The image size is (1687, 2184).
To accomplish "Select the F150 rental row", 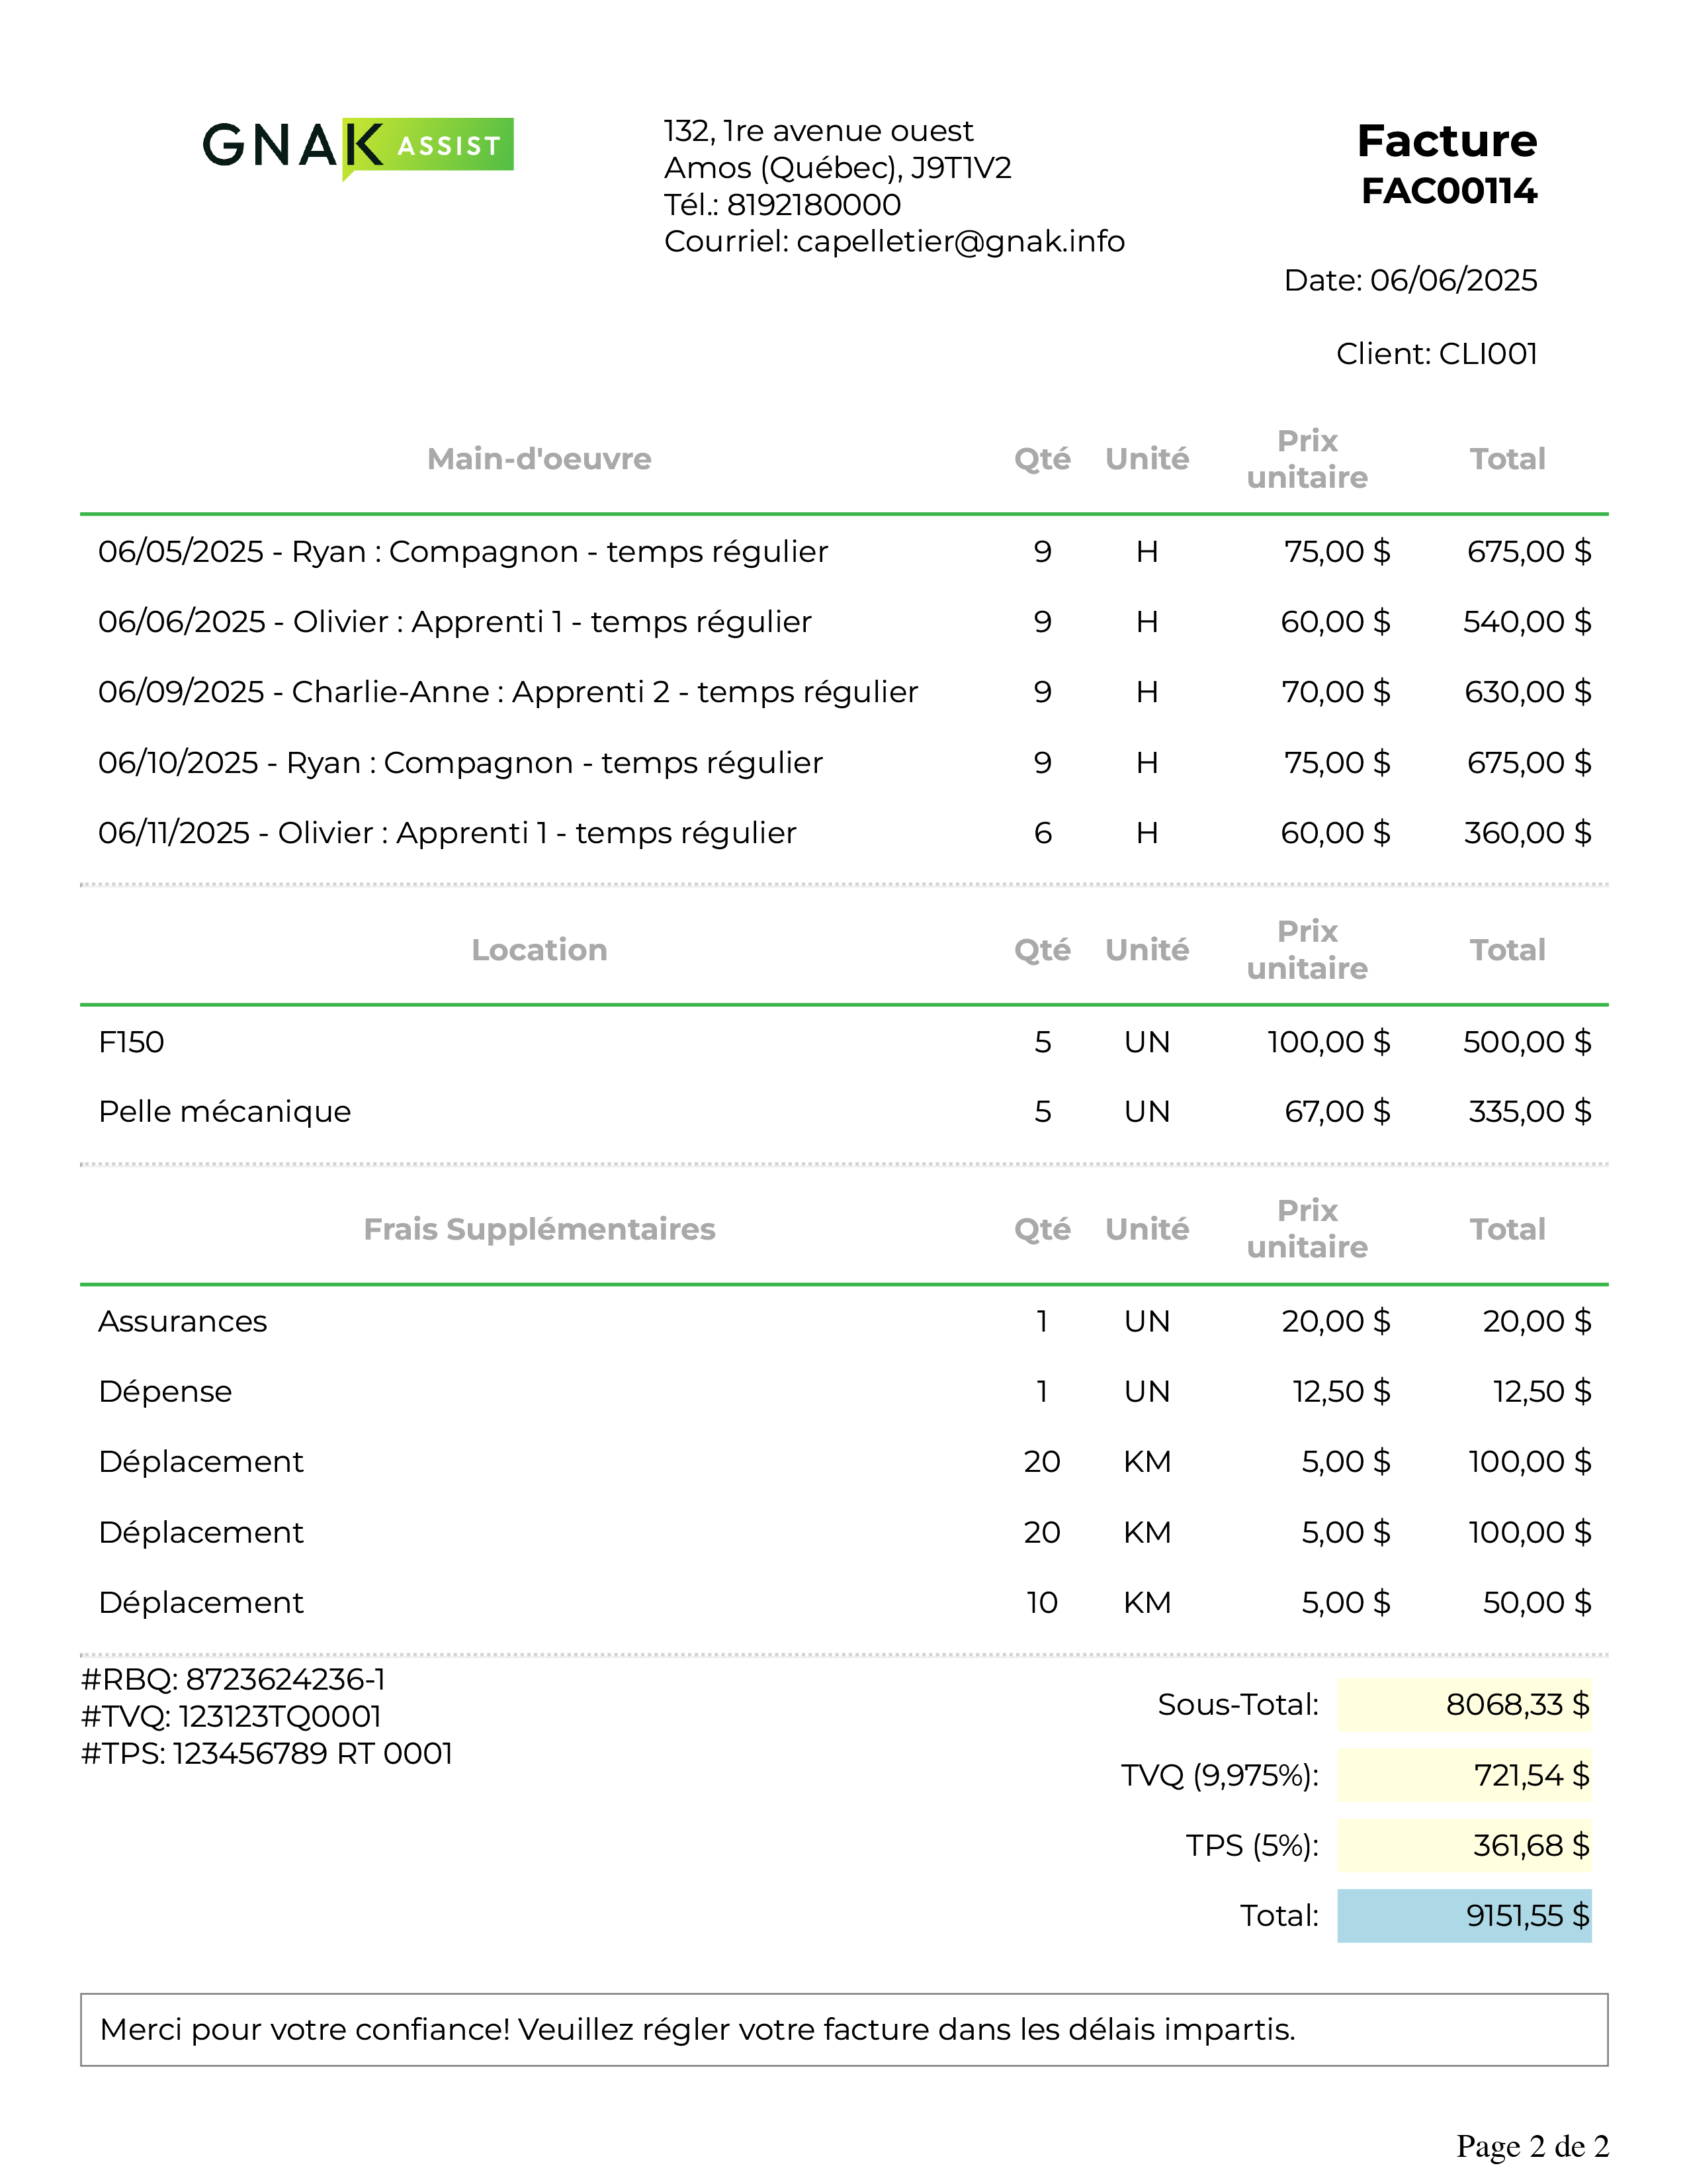I will pos(844,1041).
